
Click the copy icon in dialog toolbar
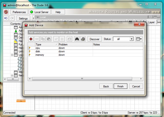pos(43,39)
